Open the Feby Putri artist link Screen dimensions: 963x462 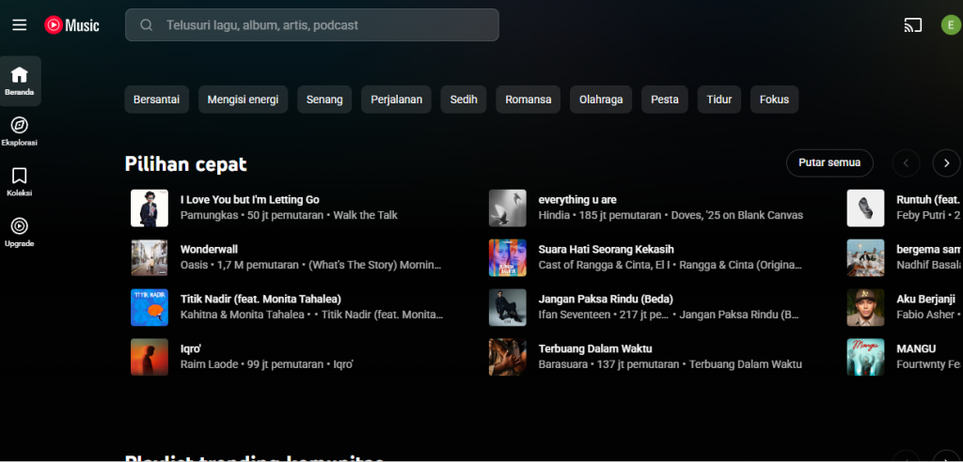tap(922, 215)
